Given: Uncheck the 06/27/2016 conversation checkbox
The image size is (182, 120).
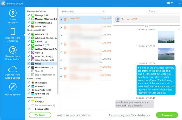Looking at the screenshot, I should point(61,76).
